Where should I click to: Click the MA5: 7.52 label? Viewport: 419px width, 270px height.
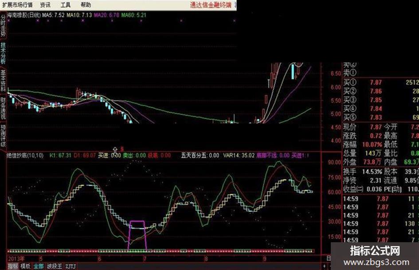coord(53,15)
